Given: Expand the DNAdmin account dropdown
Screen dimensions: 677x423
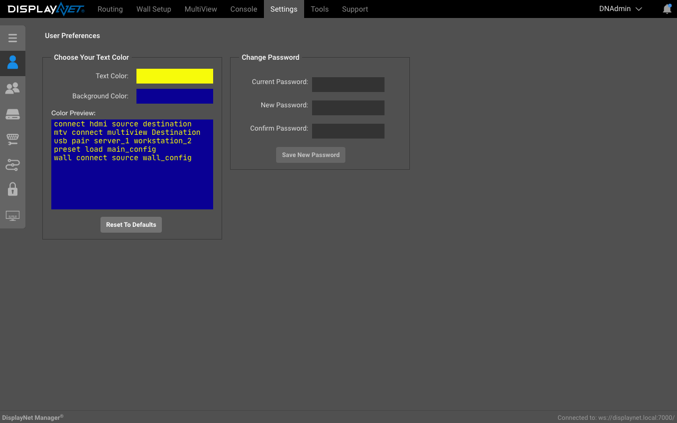Looking at the screenshot, I should (620, 9).
